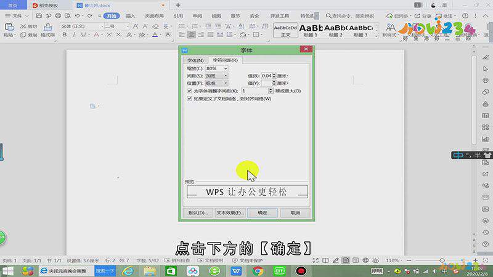The height and width of the screenshot is (277, 493).
Task: Click Increase Font Size icon
Action: coord(136,26)
